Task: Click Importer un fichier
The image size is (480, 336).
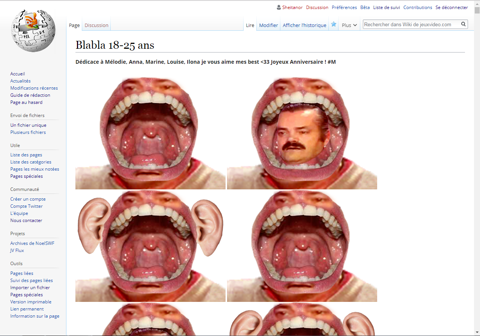Action: [x=30, y=288]
